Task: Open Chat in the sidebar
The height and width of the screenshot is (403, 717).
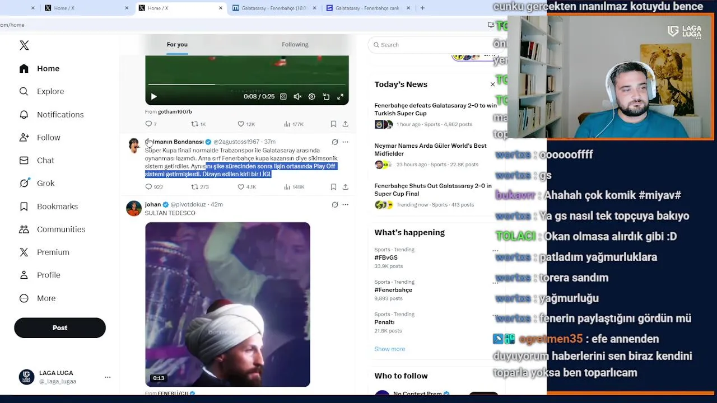Action: pos(36,160)
